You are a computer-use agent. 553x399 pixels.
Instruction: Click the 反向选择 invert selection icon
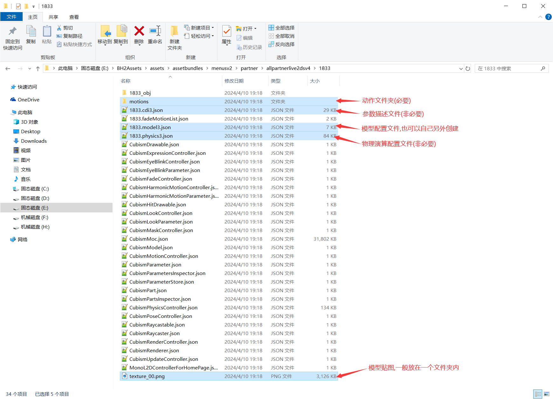tap(271, 44)
